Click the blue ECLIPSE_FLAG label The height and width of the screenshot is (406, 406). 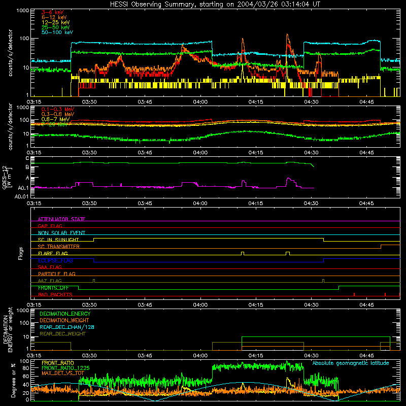(x=55, y=260)
